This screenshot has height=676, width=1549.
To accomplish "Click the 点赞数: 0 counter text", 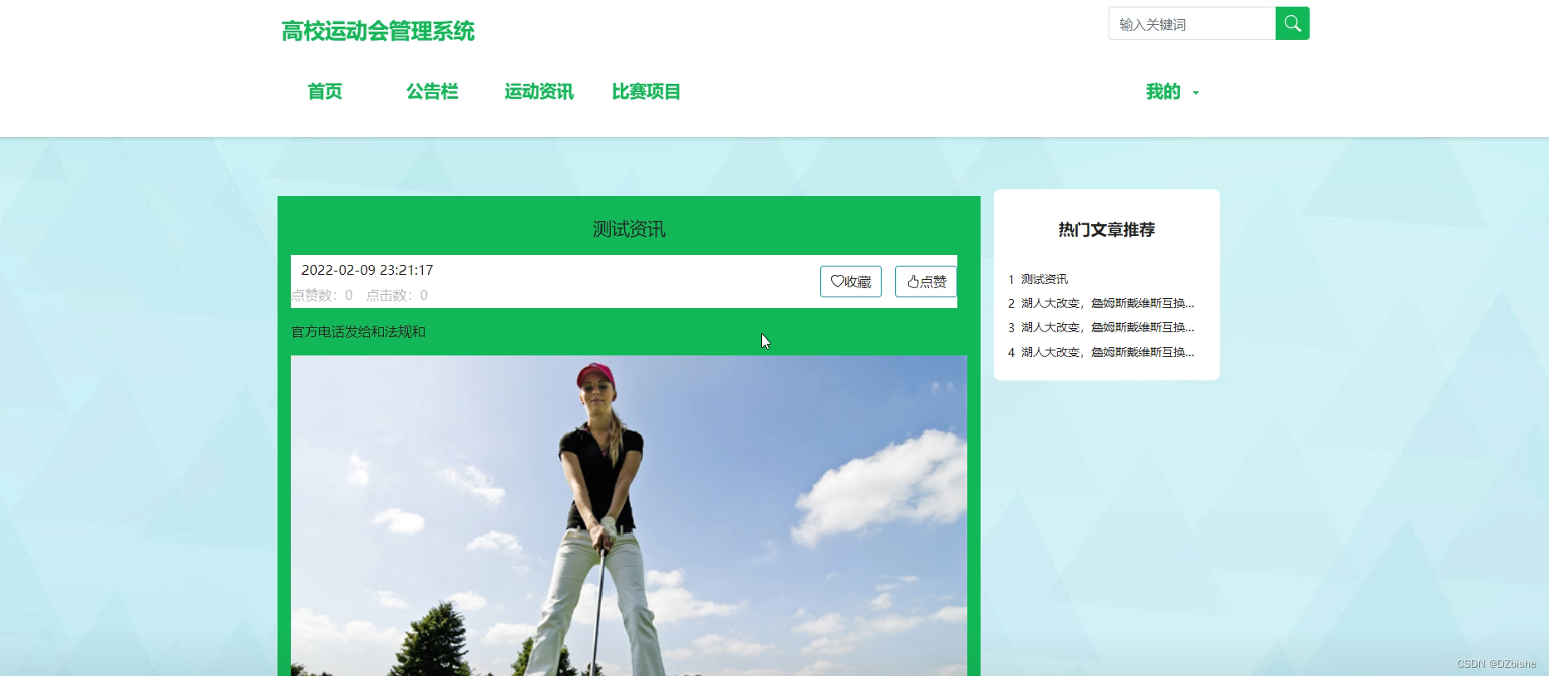I will point(322,295).
